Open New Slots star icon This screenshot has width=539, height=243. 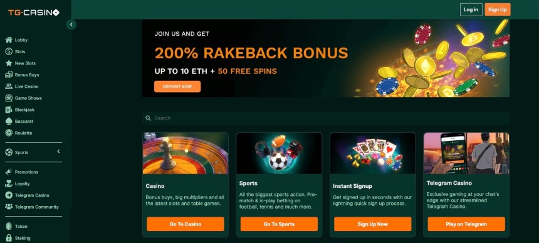(x=9, y=63)
